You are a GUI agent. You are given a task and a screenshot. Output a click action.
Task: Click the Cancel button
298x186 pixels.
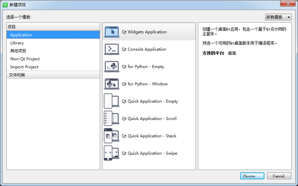(x=279, y=176)
